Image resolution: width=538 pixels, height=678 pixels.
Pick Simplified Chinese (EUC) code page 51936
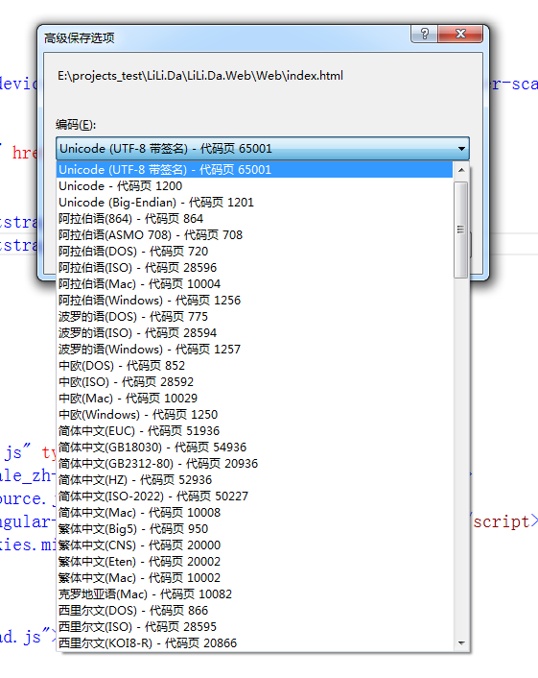point(255,431)
